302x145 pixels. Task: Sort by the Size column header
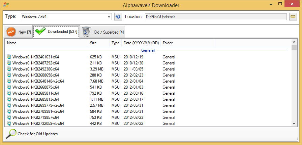99,43
